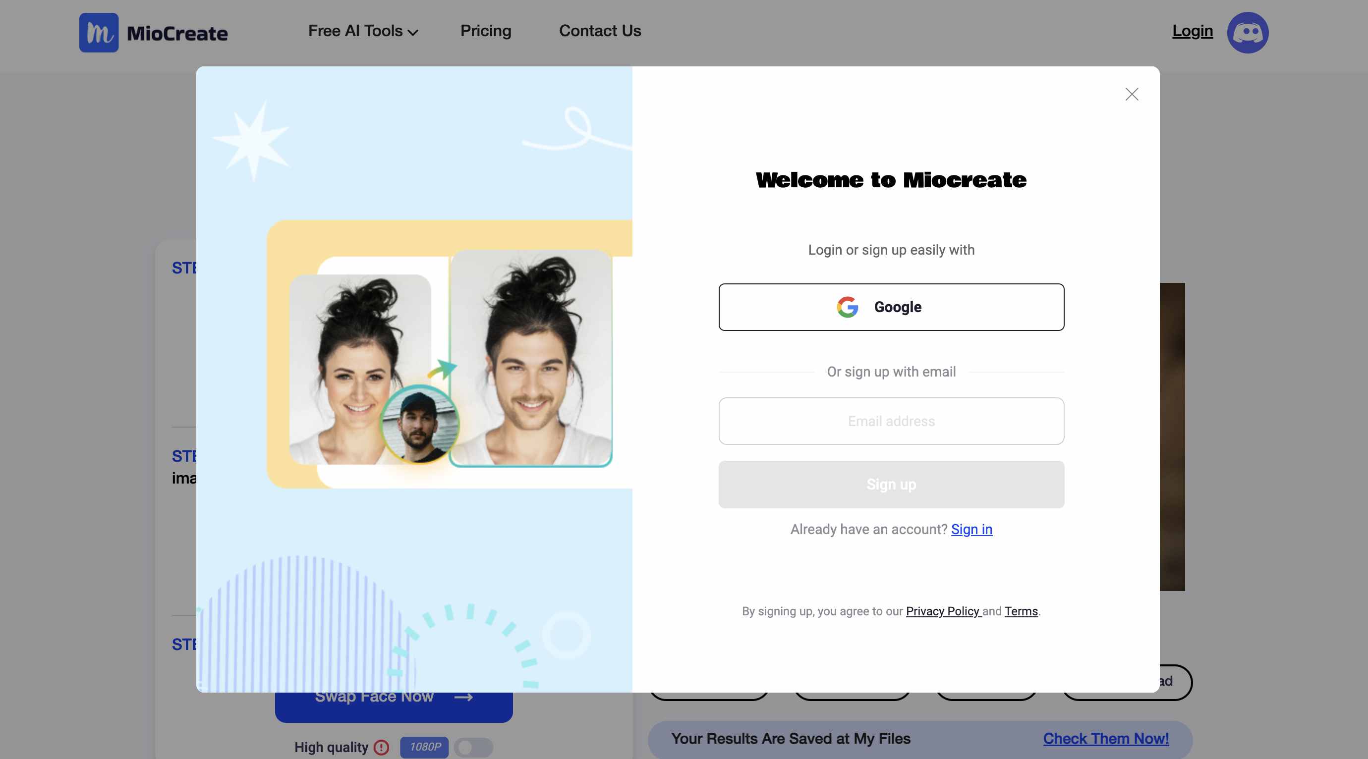Viewport: 1368px width, 759px height.
Task: Click the MioCreate logo icon
Action: pos(99,32)
